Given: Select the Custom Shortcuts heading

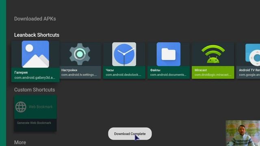Looking at the screenshot, I should click(35, 90).
